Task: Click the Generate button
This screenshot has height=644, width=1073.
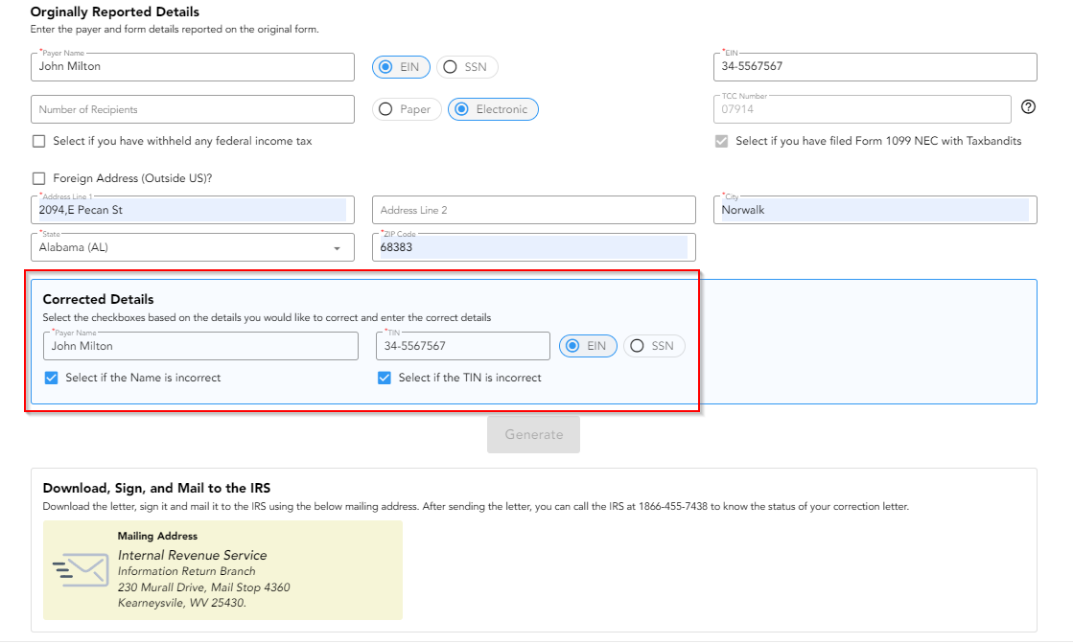Action: 533,434
